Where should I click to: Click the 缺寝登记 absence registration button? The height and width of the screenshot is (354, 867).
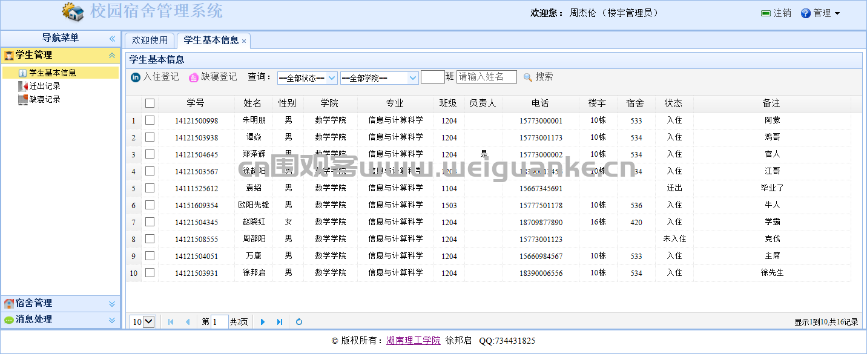coord(213,77)
